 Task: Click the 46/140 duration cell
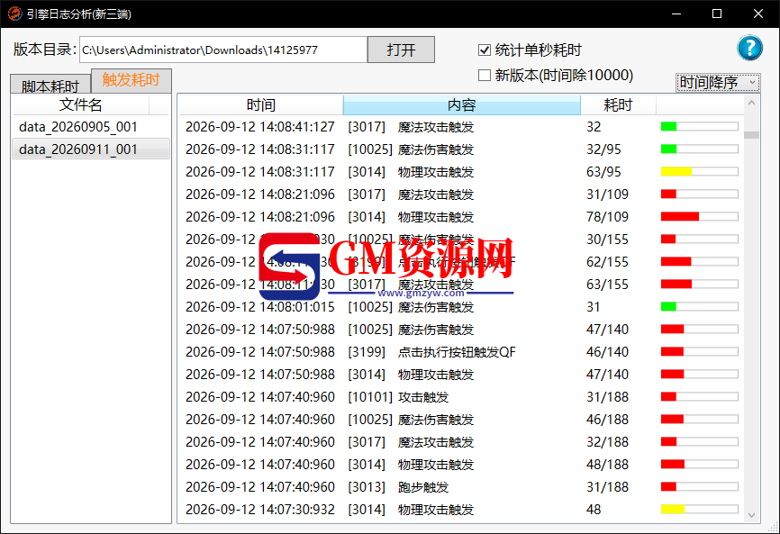coord(607,352)
